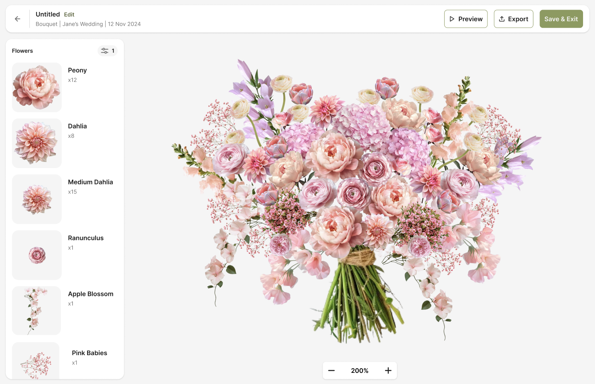Select the Dahlia flower thumbnail
595x384 pixels.
pos(37,143)
